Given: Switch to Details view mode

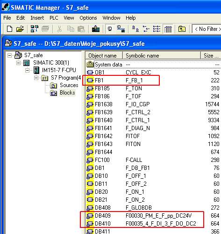Looking at the screenshot, I should tap(168, 29).
